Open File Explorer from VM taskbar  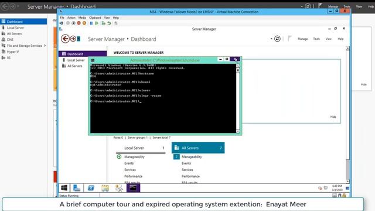(x=105, y=188)
